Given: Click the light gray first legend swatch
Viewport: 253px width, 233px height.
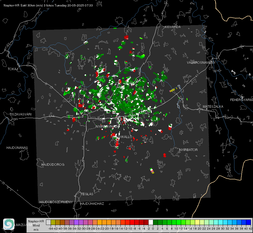Looking at the screenshot, I should [x=48, y=222].
